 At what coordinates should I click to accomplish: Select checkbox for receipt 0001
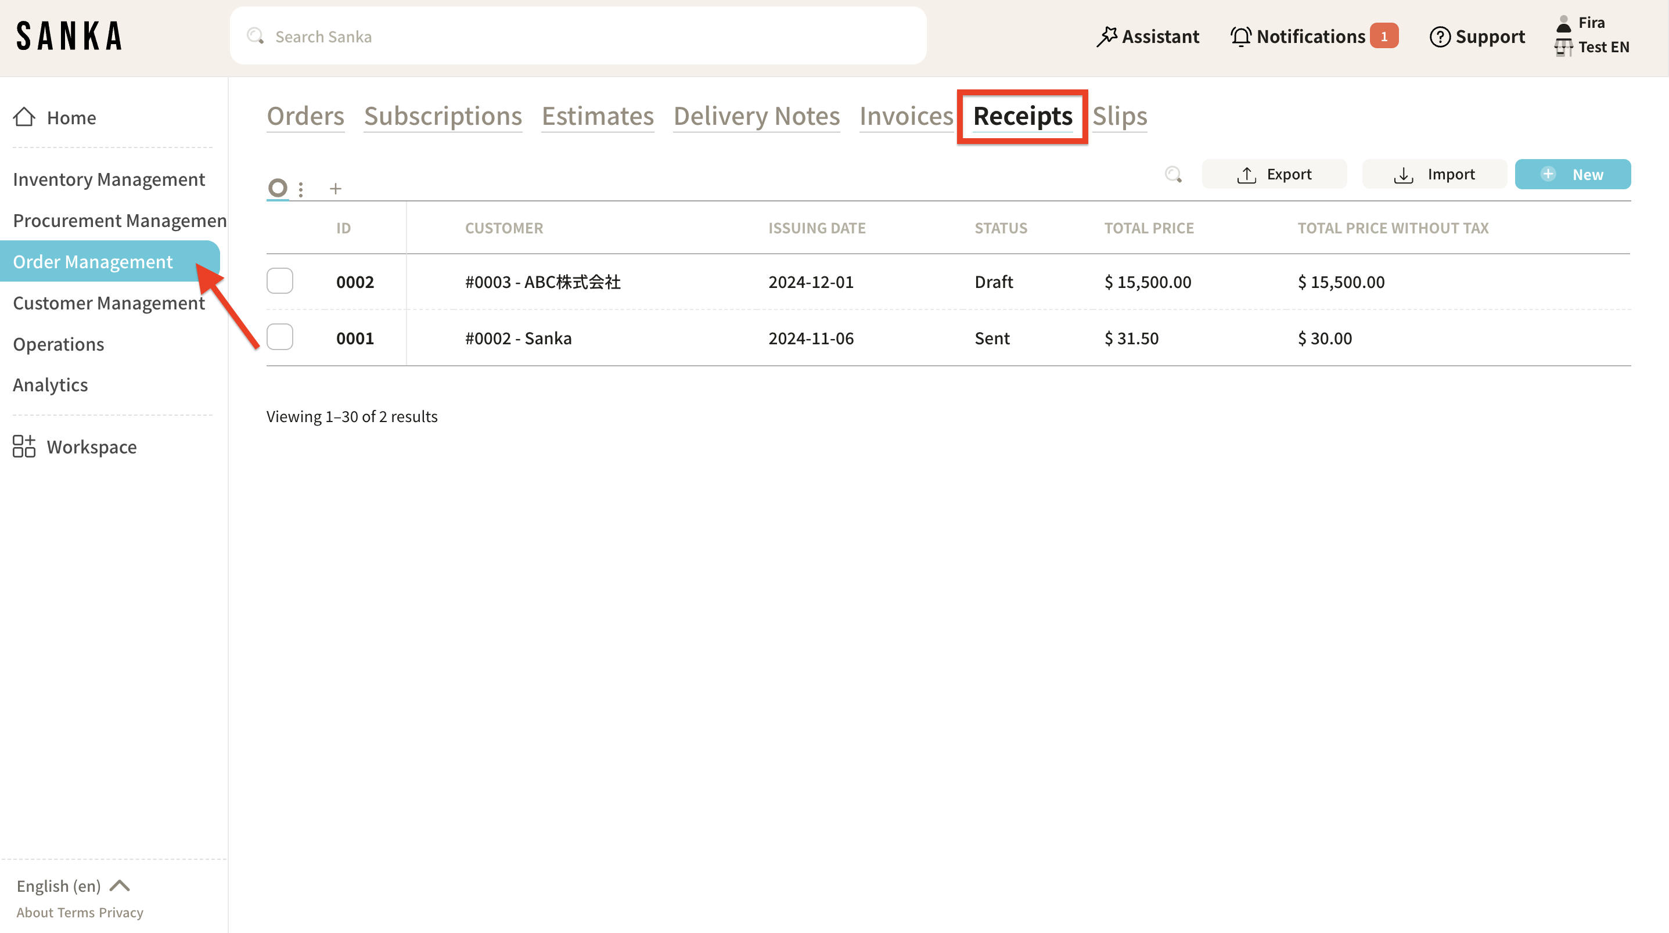[280, 337]
